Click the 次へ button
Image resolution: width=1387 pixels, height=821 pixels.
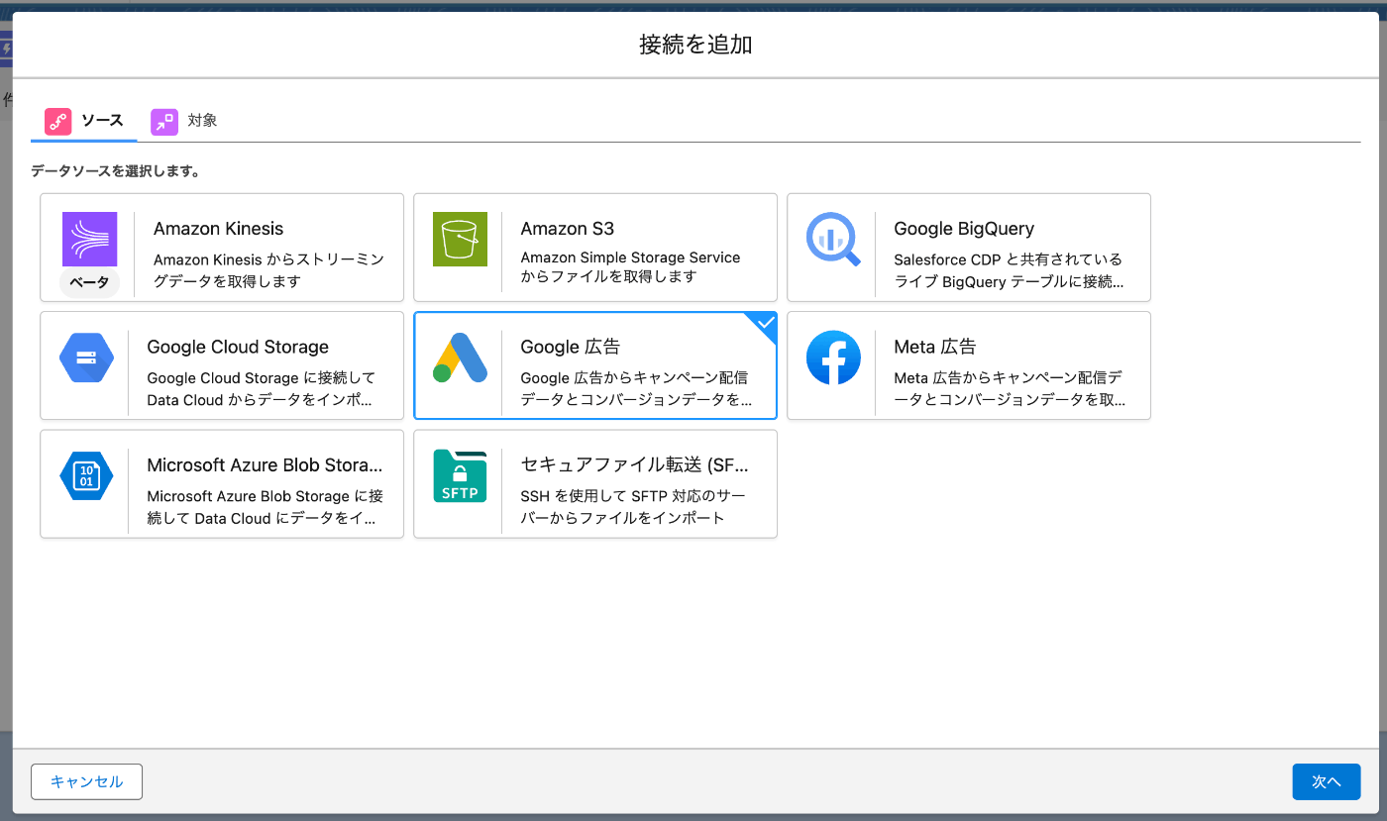1326,781
